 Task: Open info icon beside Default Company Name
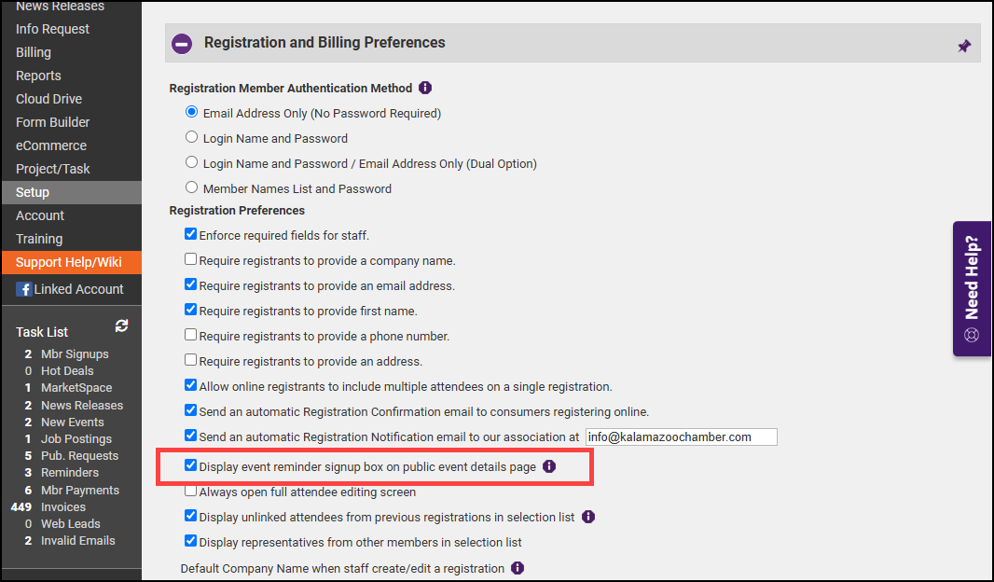(518, 568)
